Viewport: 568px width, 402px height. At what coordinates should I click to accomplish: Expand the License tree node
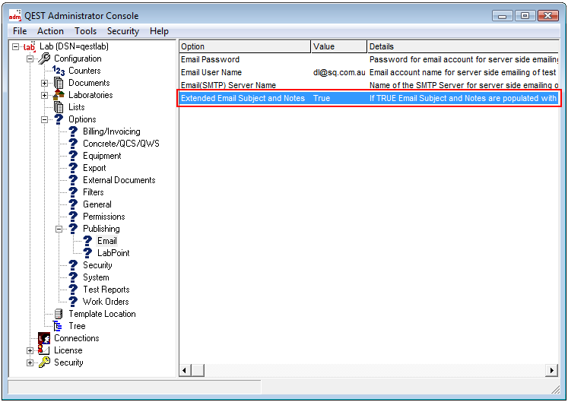point(30,350)
